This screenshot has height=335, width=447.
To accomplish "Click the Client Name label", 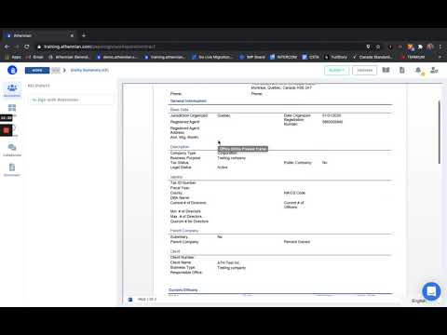I will click(x=181, y=262).
